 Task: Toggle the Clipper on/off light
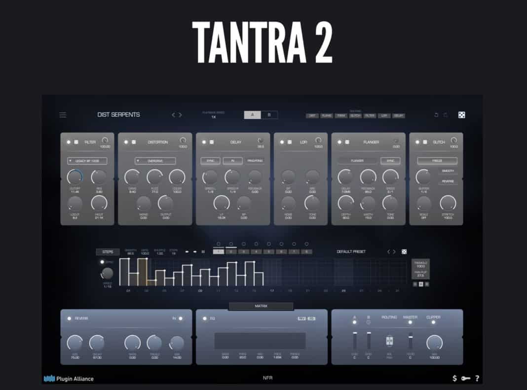[433, 322]
